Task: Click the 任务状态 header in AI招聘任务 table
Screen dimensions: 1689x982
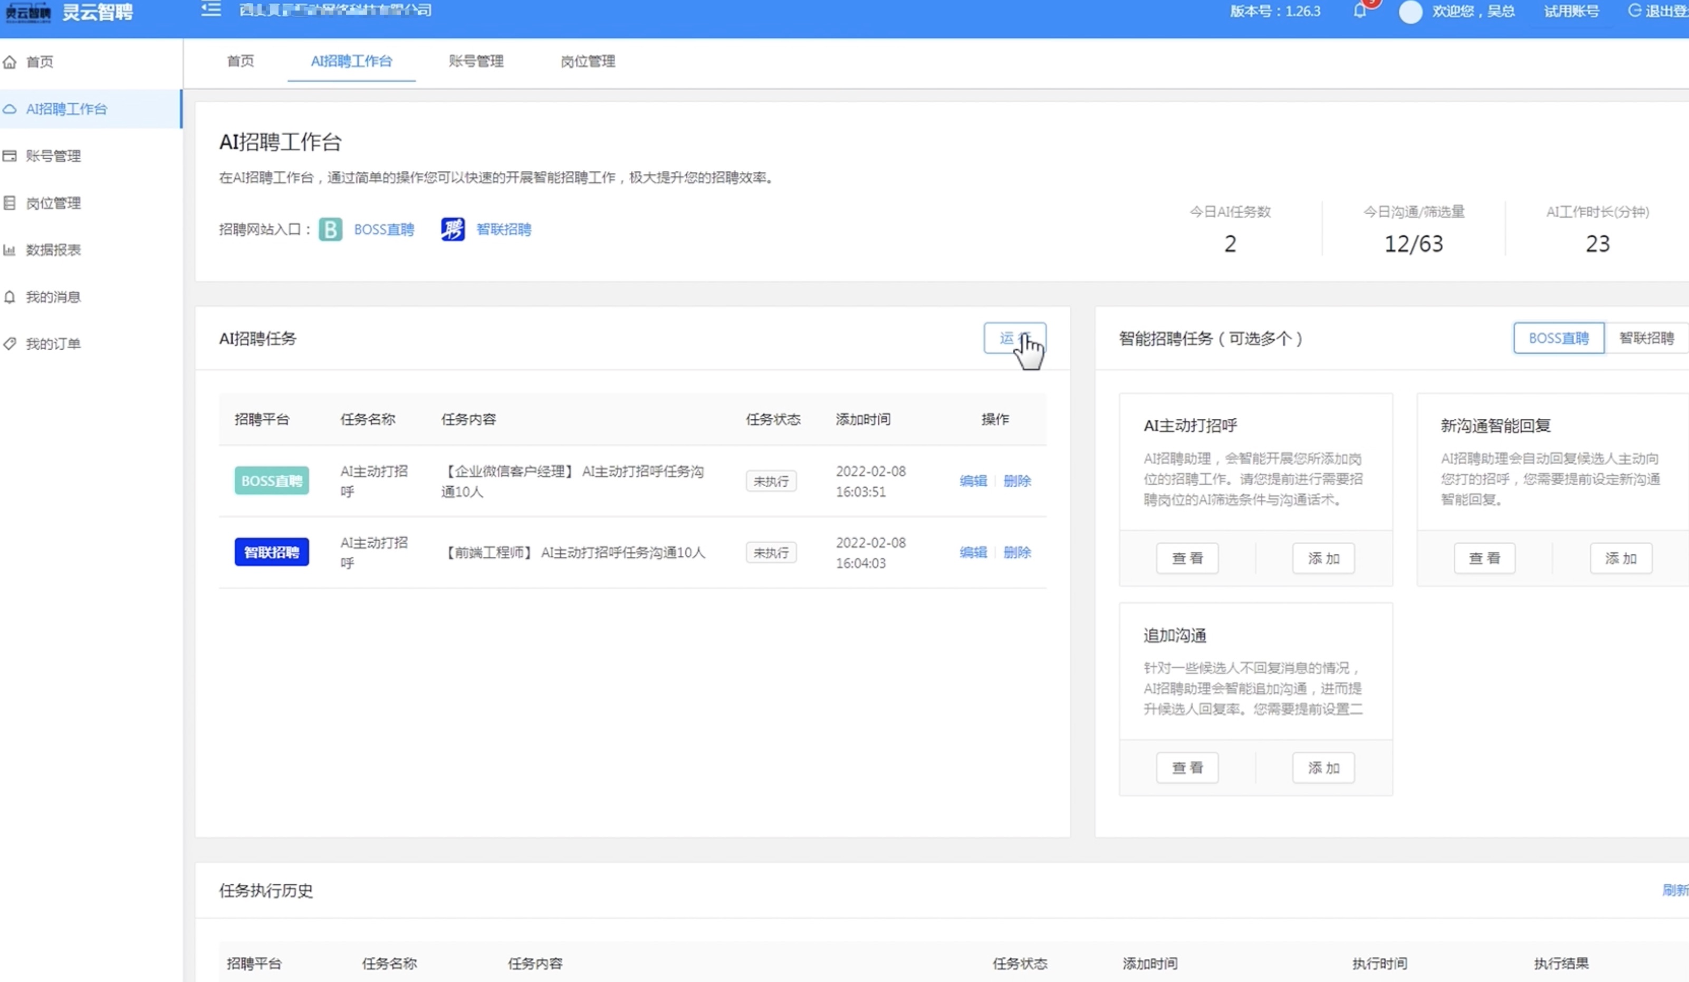Action: [x=773, y=419]
